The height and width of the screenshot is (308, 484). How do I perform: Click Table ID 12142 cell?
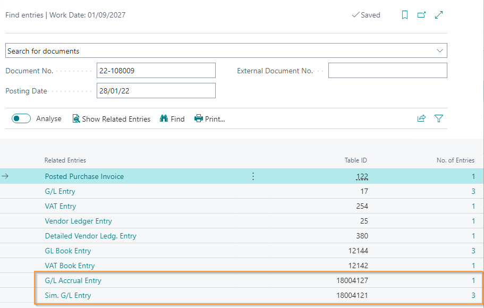pyautogui.click(x=359, y=266)
